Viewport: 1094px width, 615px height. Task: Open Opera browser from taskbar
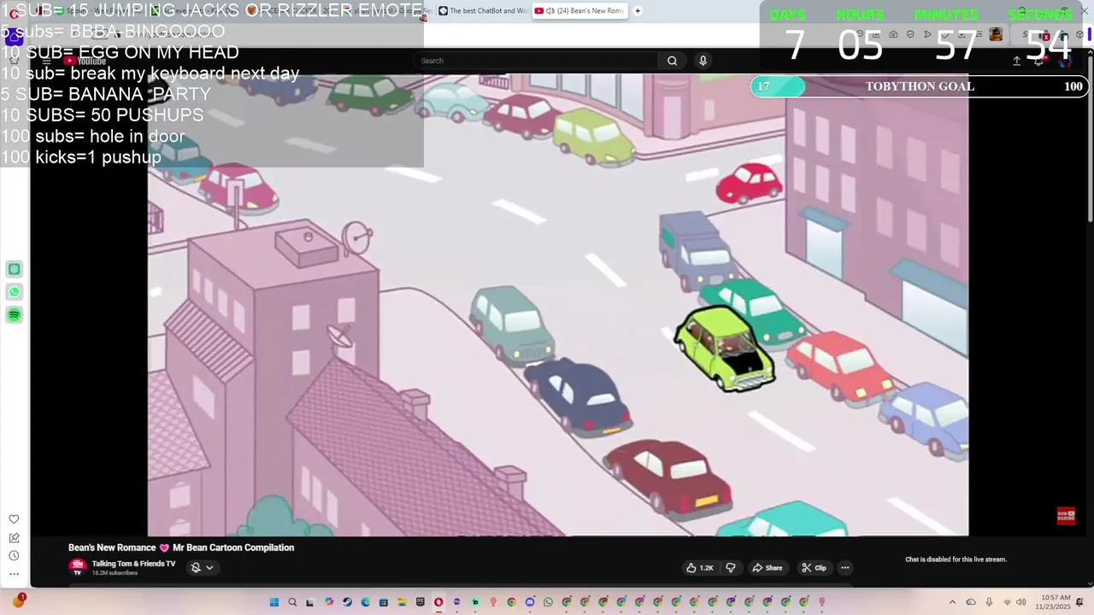[x=438, y=602]
